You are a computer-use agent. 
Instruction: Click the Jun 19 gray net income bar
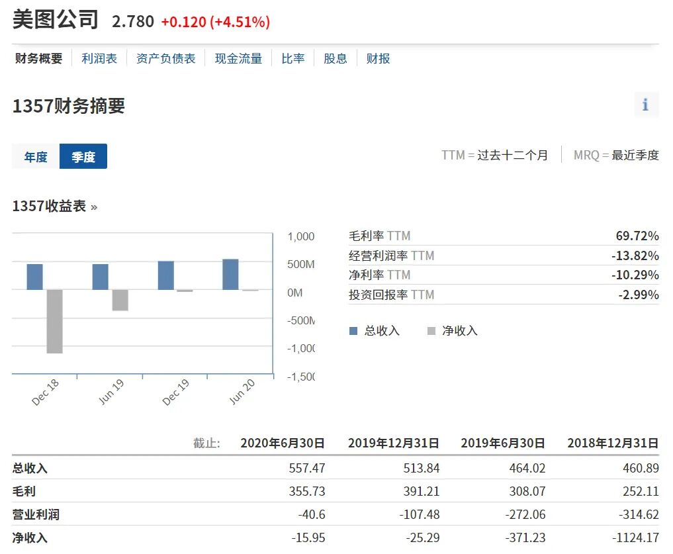(x=120, y=300)
